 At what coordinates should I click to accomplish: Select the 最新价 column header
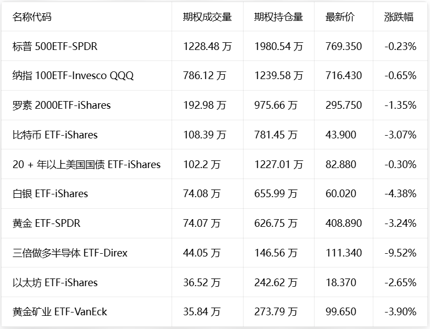(x=340, y=17)
